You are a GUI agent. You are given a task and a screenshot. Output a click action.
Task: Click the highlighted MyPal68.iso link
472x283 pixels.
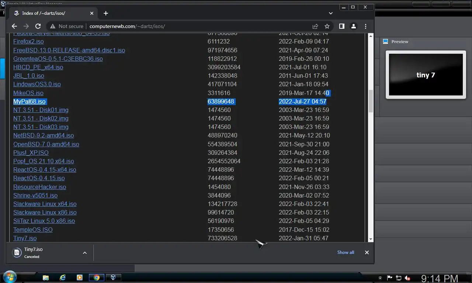(x=29, y=101)
